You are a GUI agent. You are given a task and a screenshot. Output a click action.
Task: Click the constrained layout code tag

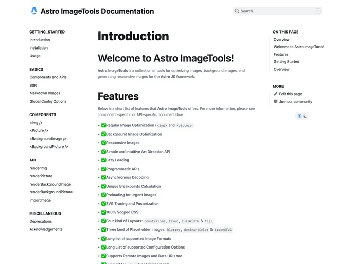click(154, 221)
